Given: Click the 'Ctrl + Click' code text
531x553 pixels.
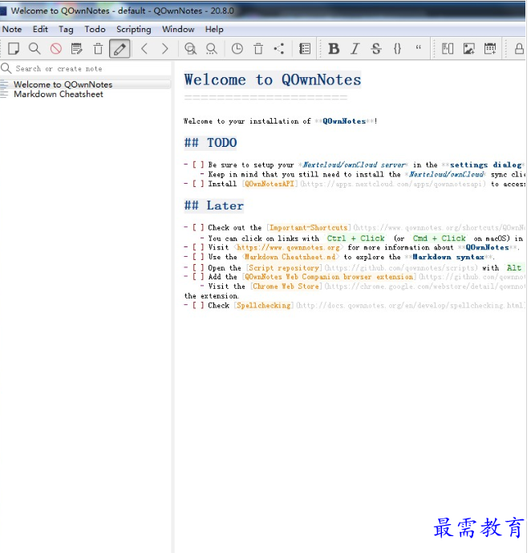Looking at the screenshot, I should pyautogui.click(x=355, y=238).
